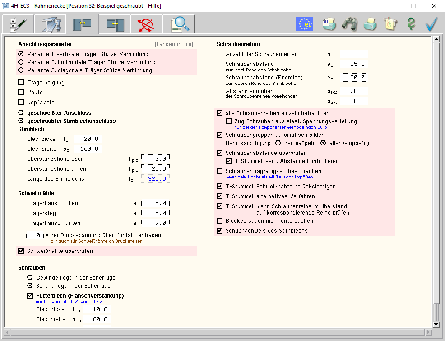Viewport: 445px width, 341px height.
Task: Click the binoculars icon in toolbar
Action: pyautogui.click(x=349, y=24)
